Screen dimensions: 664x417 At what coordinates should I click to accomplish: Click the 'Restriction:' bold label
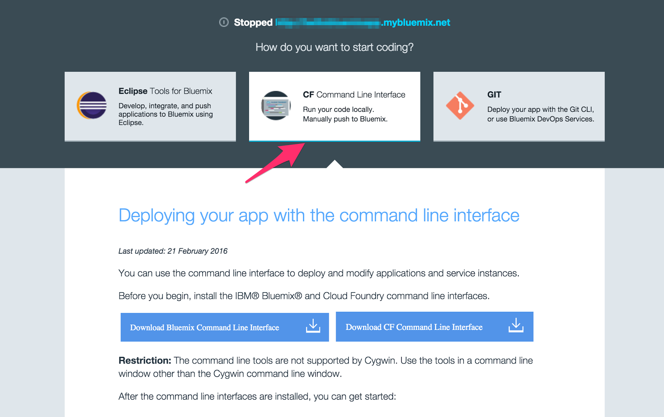145,361
